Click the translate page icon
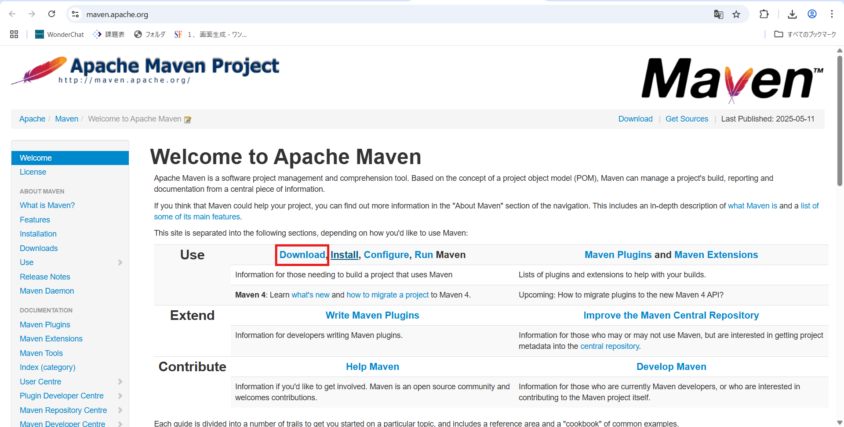The image size is (844, 427). tap(719, 14)
